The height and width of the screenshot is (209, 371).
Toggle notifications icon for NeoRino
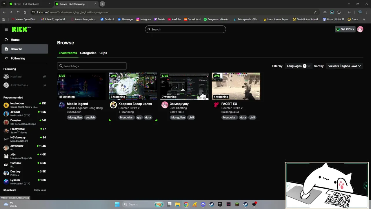[x=44, y=77]
